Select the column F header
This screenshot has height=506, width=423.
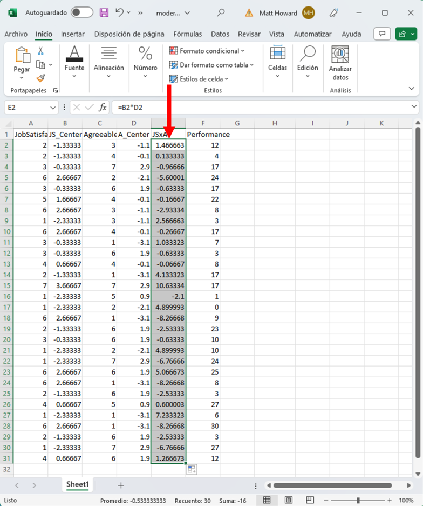point(203,123)
